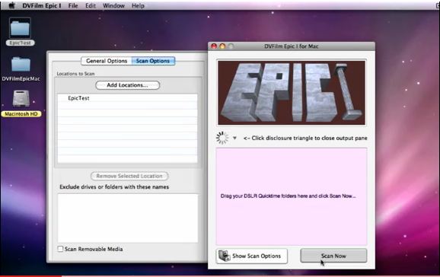The image size is (440, 277).
Task: Collapse the output pane disclosure triangle
Action: coord(234,138)
